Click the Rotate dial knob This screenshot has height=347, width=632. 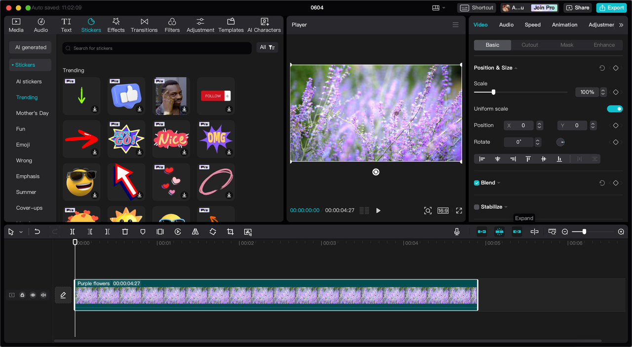(561, 142)
